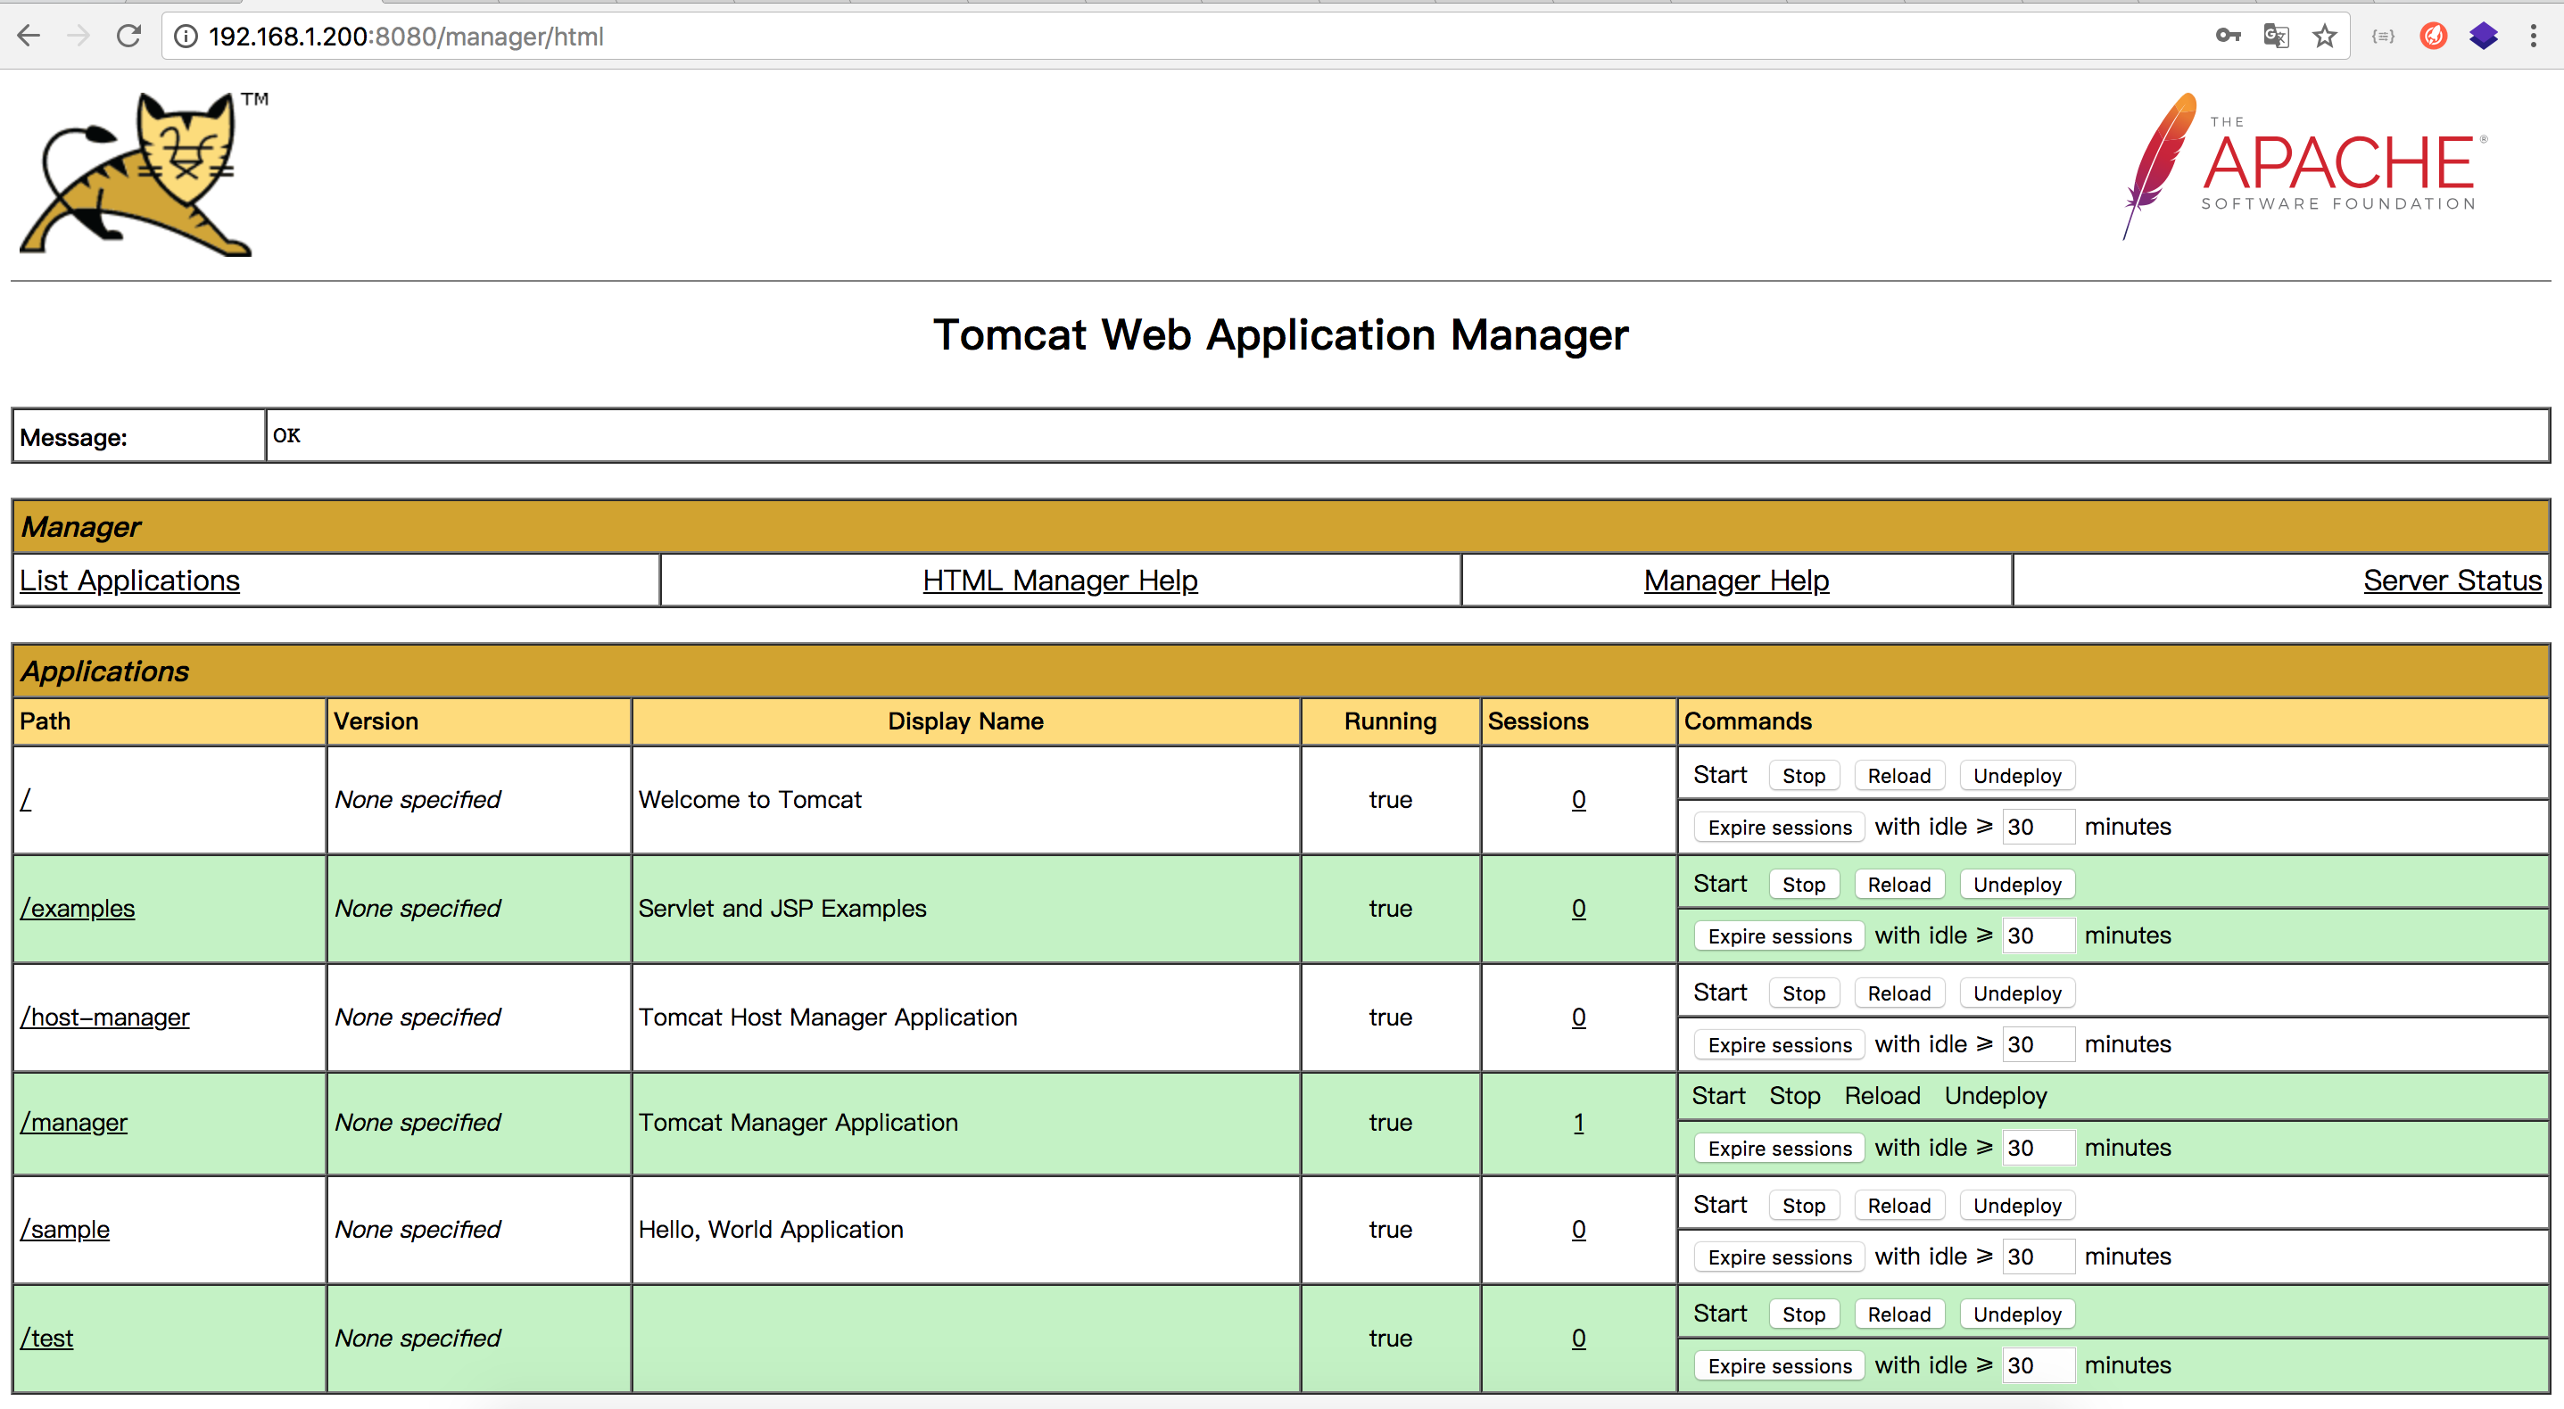
Task: Click the browser forward arrow
Action: tap(78, 36)
